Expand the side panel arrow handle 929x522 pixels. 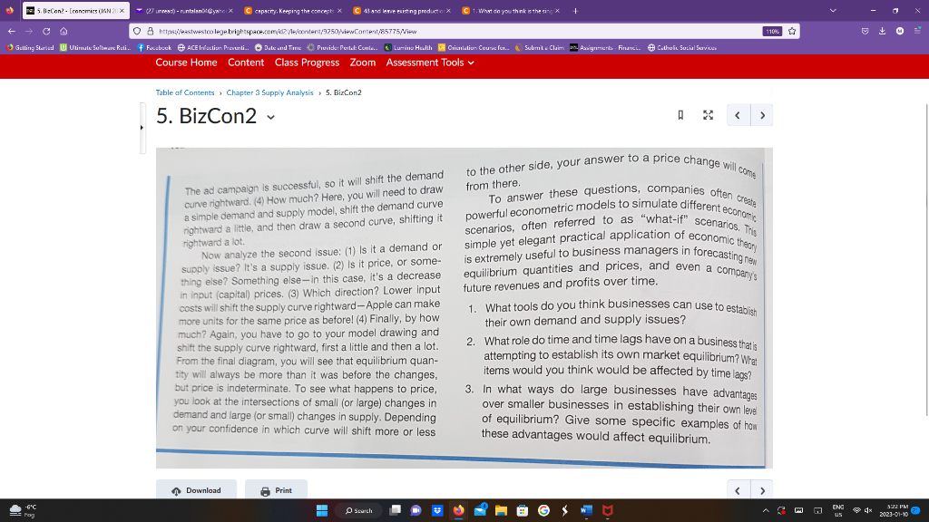pos(142,127)
